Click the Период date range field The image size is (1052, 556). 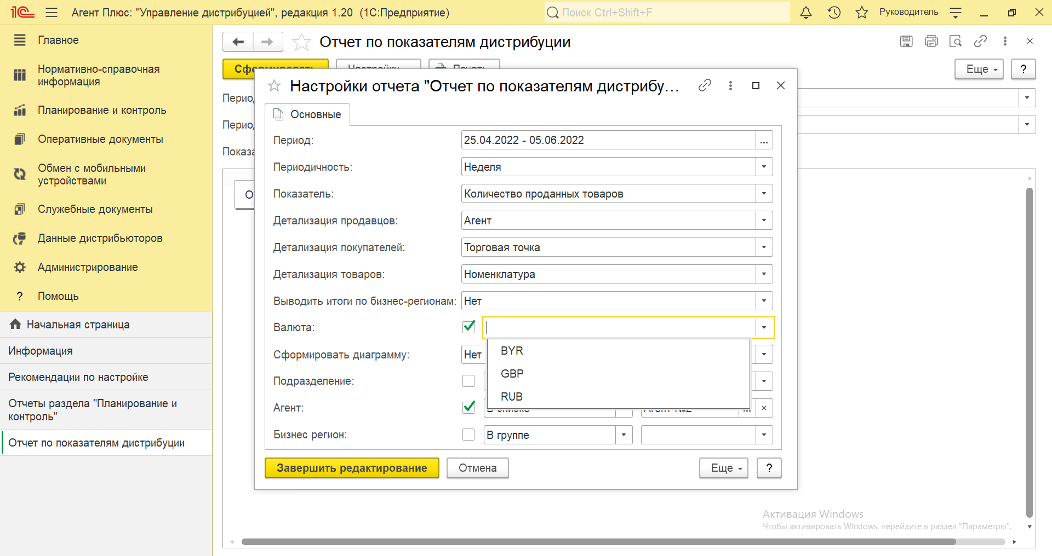608,140
